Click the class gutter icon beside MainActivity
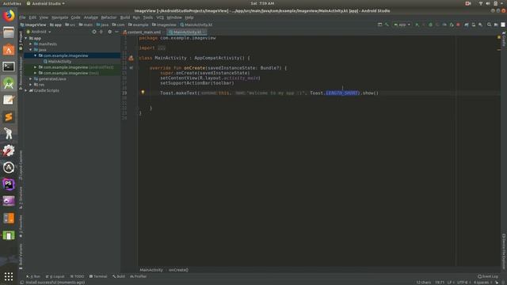 (x=131, y=58)
